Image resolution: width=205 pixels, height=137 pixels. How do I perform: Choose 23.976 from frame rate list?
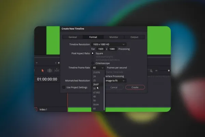pos(97,72)
